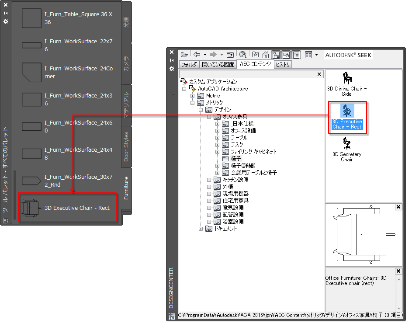Image resolution: width=412 pixels, height=327 pixels.
Task: Collapse the AutoCAD Architecture node
Action: click(x=184, y=89)
